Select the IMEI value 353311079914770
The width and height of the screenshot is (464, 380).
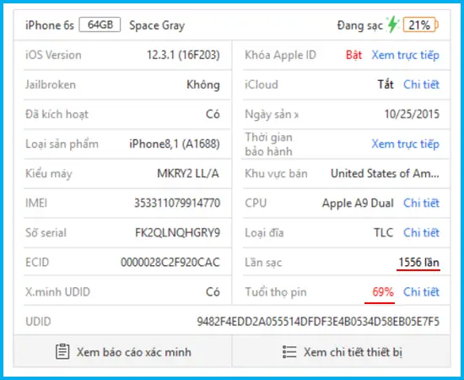177,204
